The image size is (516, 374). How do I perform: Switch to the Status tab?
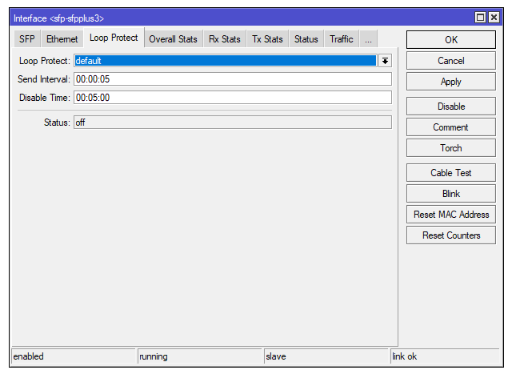click(306, 39)
